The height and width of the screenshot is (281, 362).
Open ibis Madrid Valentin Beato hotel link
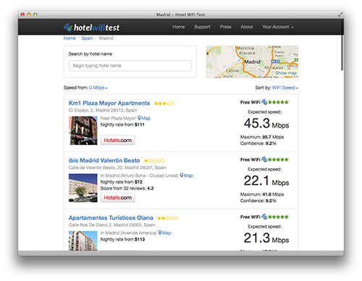pyautogui.click(x=104, y=160)
